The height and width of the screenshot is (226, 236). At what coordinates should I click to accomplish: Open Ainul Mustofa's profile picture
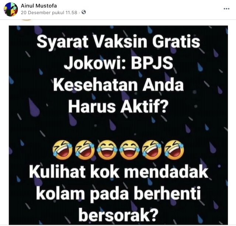click(x=11, y=9)
